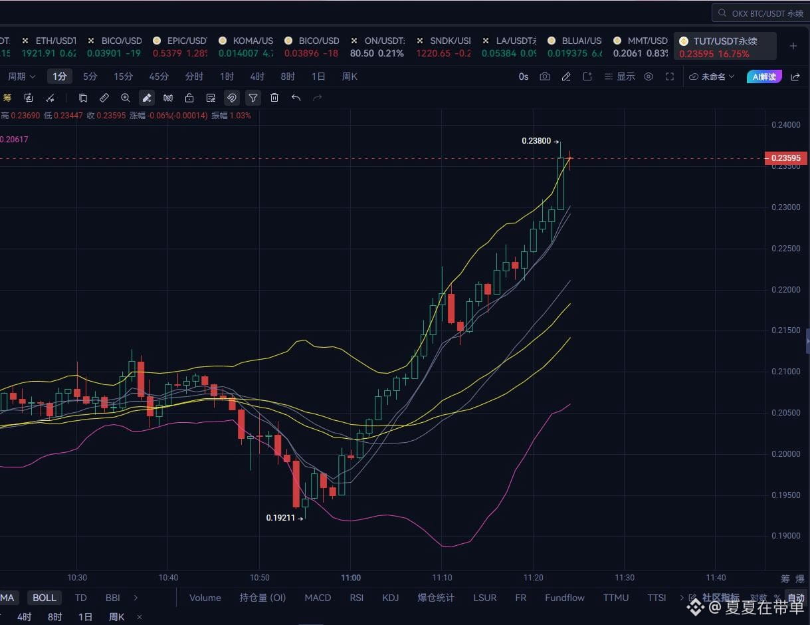The image size is (810, 625).
Task: Expand more main indicators chevron after BBI
Action: click(x=136, y=598)
